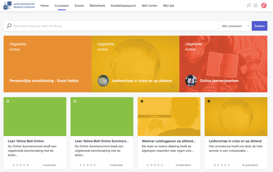This screenshot has height=172, width=273.
Task: Open Kwaliteitspaspoort from the navigation
Action: click(x=123, y=5)
